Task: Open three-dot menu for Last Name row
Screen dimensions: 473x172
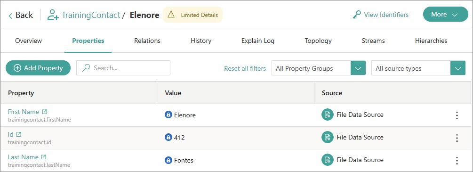Action: 457,161
